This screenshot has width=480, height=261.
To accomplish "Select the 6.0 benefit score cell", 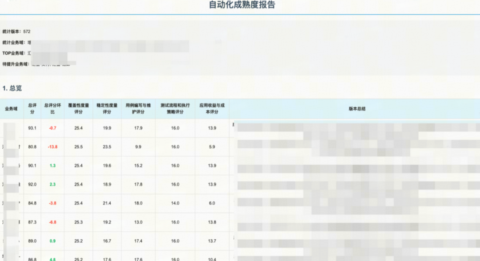I will coord(212,203).
